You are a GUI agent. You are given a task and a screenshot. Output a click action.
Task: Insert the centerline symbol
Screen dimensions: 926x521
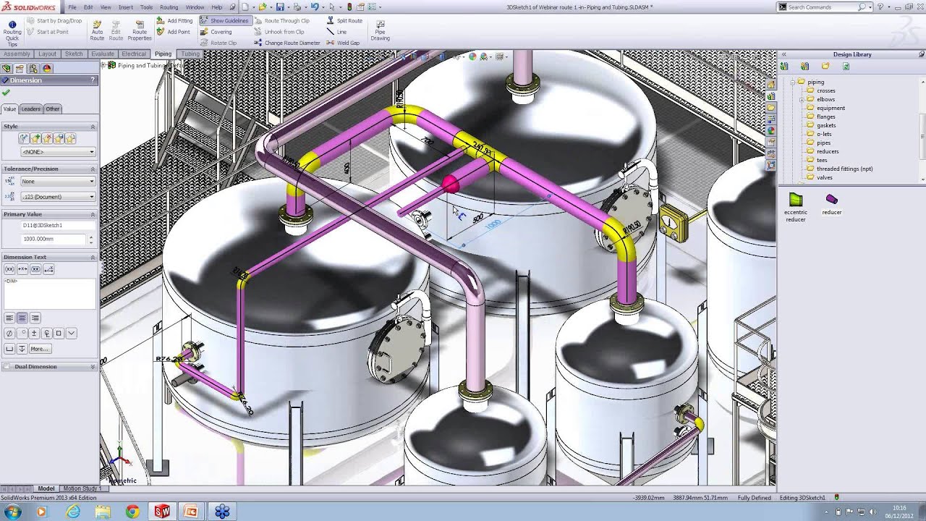[46, 334]
